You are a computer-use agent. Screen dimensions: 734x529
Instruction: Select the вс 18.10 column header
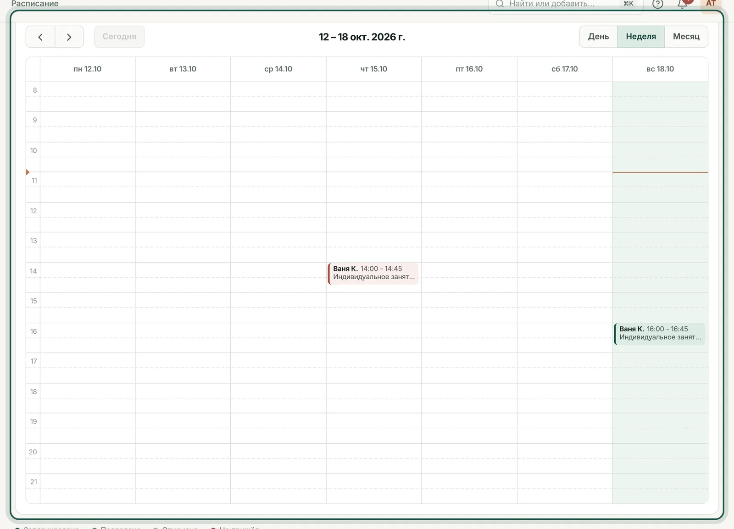[x=660, y=69]
